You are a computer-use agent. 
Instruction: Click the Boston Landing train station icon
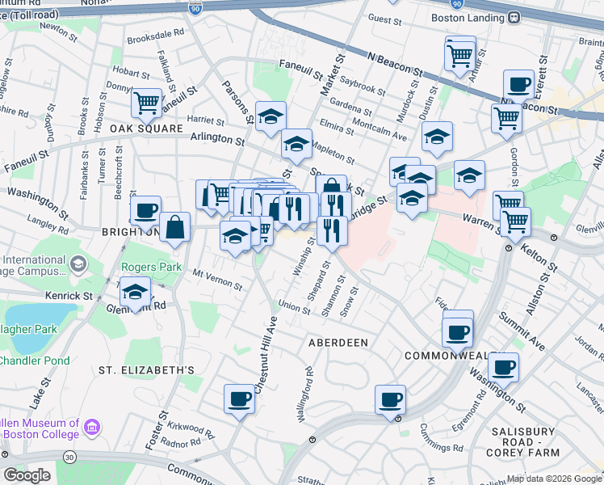tap(514, 17)
